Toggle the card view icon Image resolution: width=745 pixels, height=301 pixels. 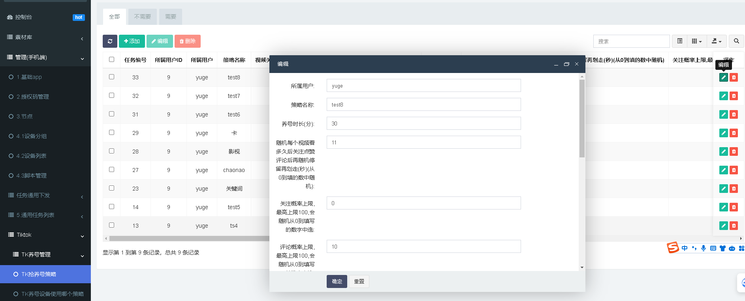click(680, 41)
